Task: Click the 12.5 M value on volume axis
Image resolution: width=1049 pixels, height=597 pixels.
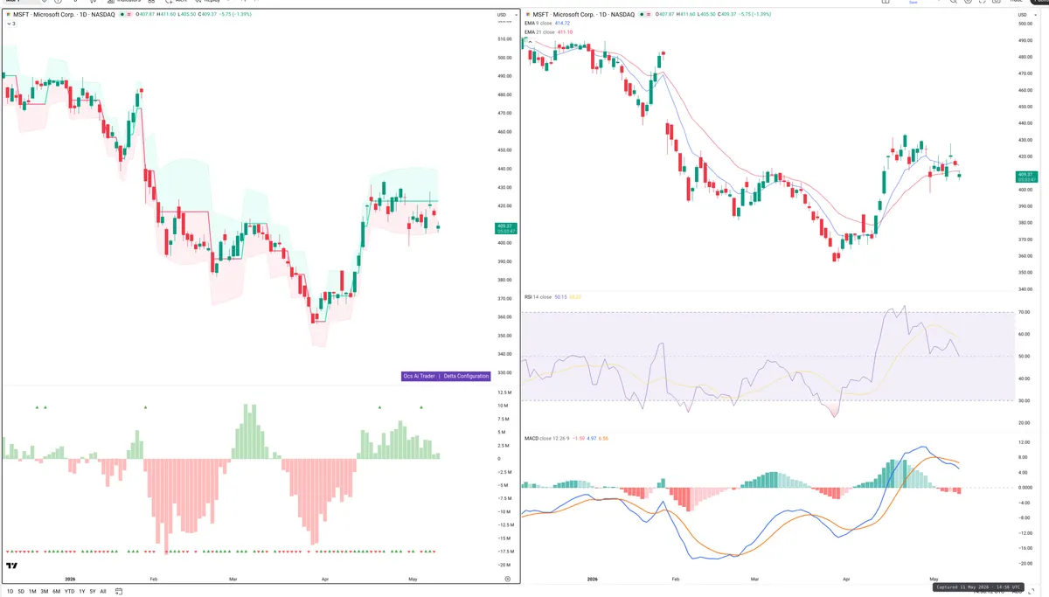Action: point(504,392)
